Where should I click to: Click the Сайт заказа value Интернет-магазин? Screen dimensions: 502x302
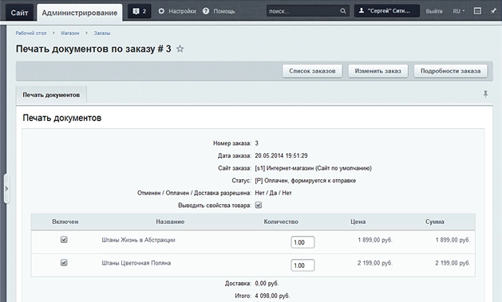point(291,168)
